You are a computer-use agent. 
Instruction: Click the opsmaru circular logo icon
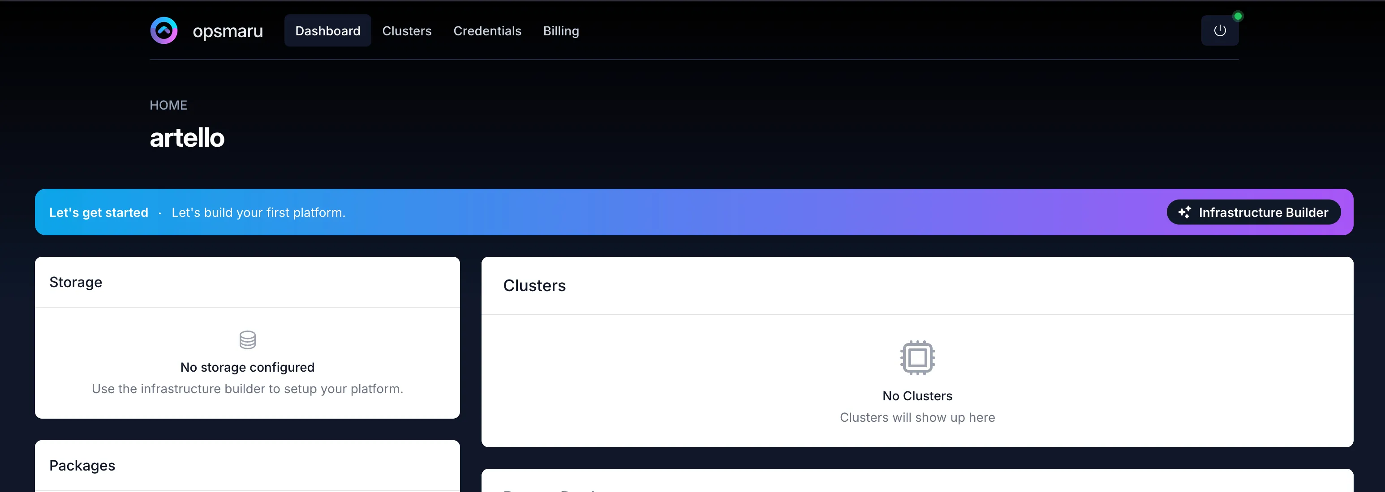163,30
